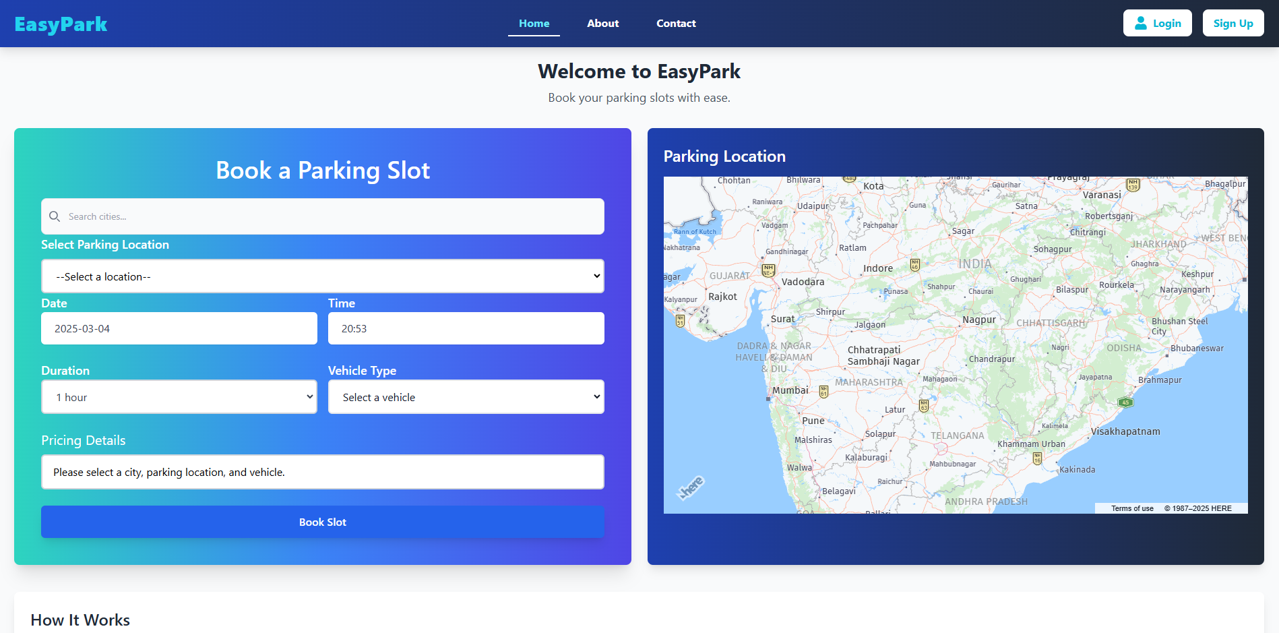Click the Login button
The height and width of the screenshot is (633, 1279).
1157,23
